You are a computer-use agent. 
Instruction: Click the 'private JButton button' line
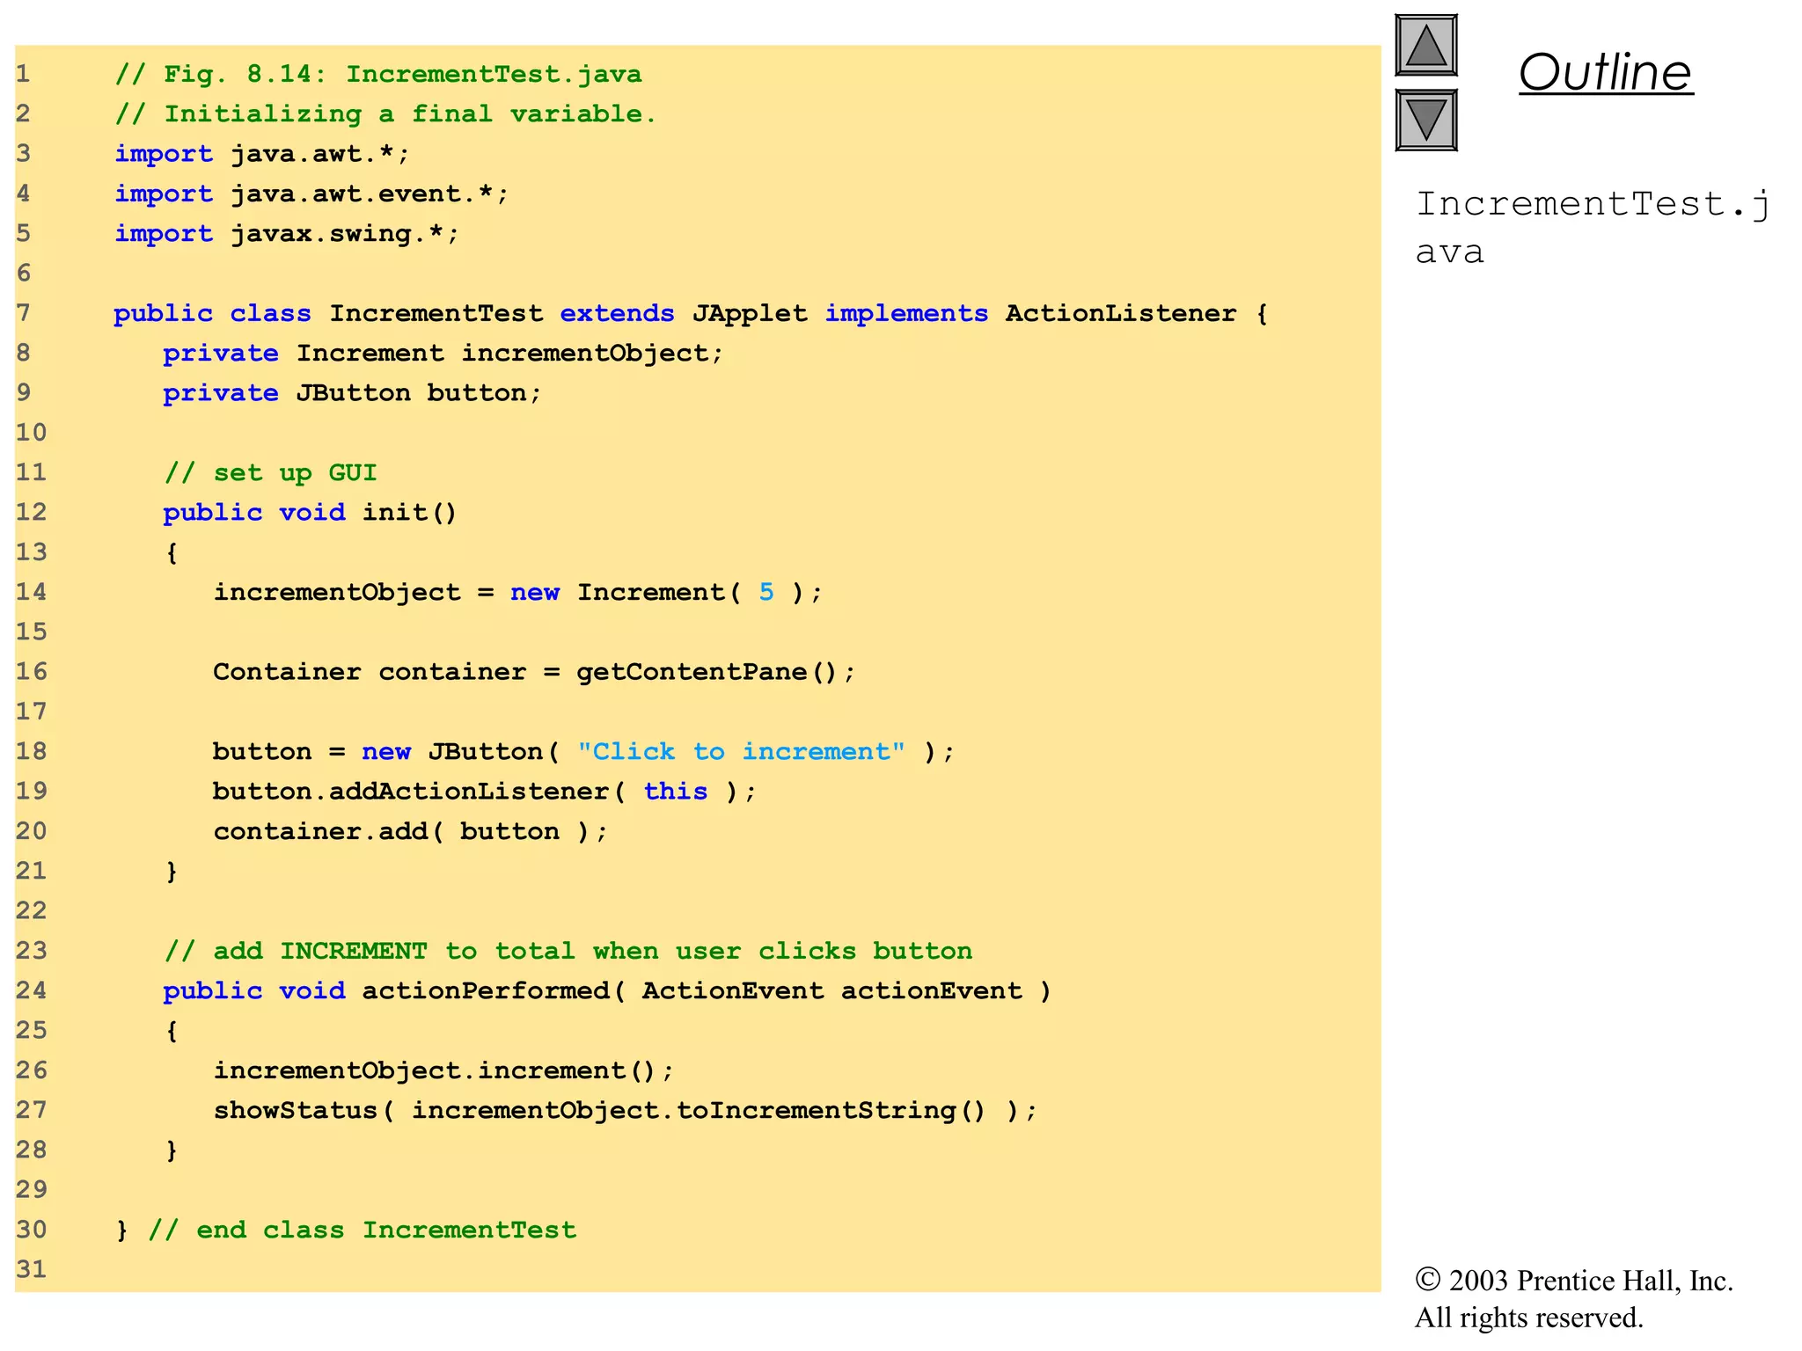352,392
